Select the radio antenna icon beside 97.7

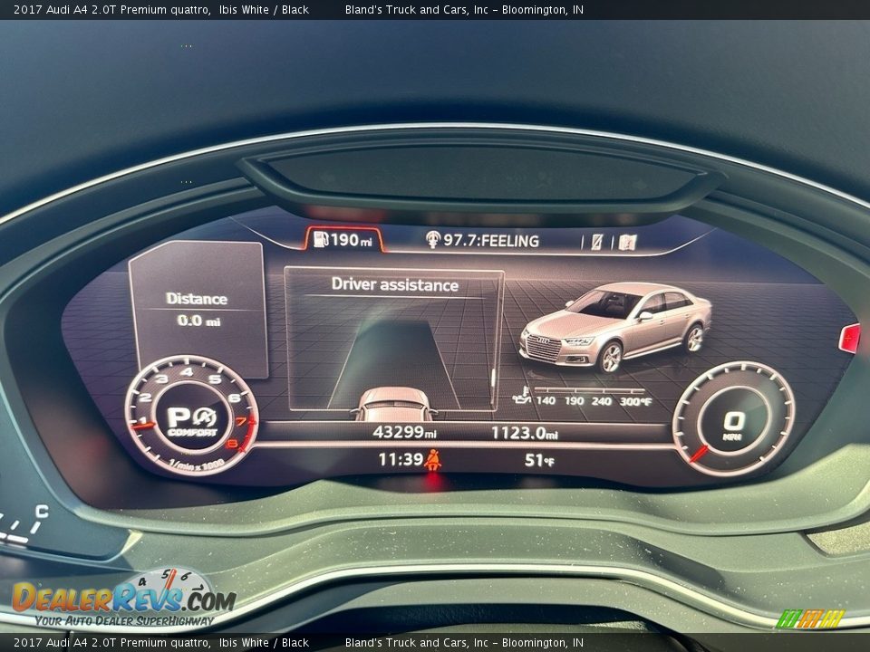(432, 239)
